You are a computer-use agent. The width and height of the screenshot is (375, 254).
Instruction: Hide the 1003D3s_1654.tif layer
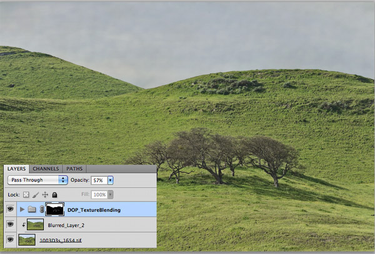pos(10,240)
